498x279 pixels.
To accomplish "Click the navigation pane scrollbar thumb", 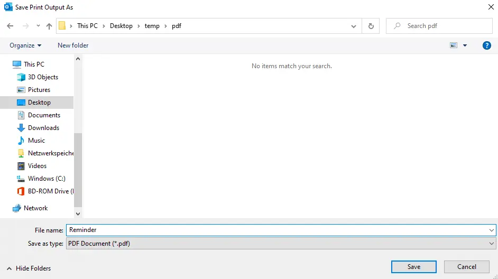I will click(78, 170).
